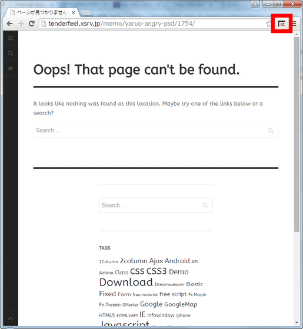Viewport: 303px width, 329px height.
Task: Open the sidebar Twitter icon
Action: click(11, 68)
